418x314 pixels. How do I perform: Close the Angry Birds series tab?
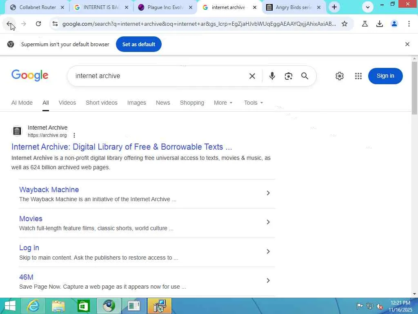(318, 7)
